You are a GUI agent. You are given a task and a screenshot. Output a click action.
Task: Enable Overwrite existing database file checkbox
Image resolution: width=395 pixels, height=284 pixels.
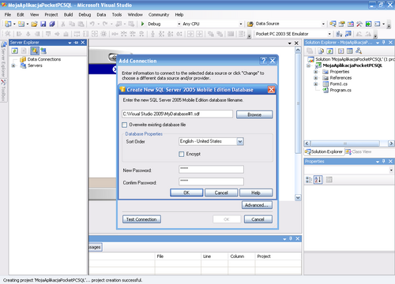click(125, 125)
